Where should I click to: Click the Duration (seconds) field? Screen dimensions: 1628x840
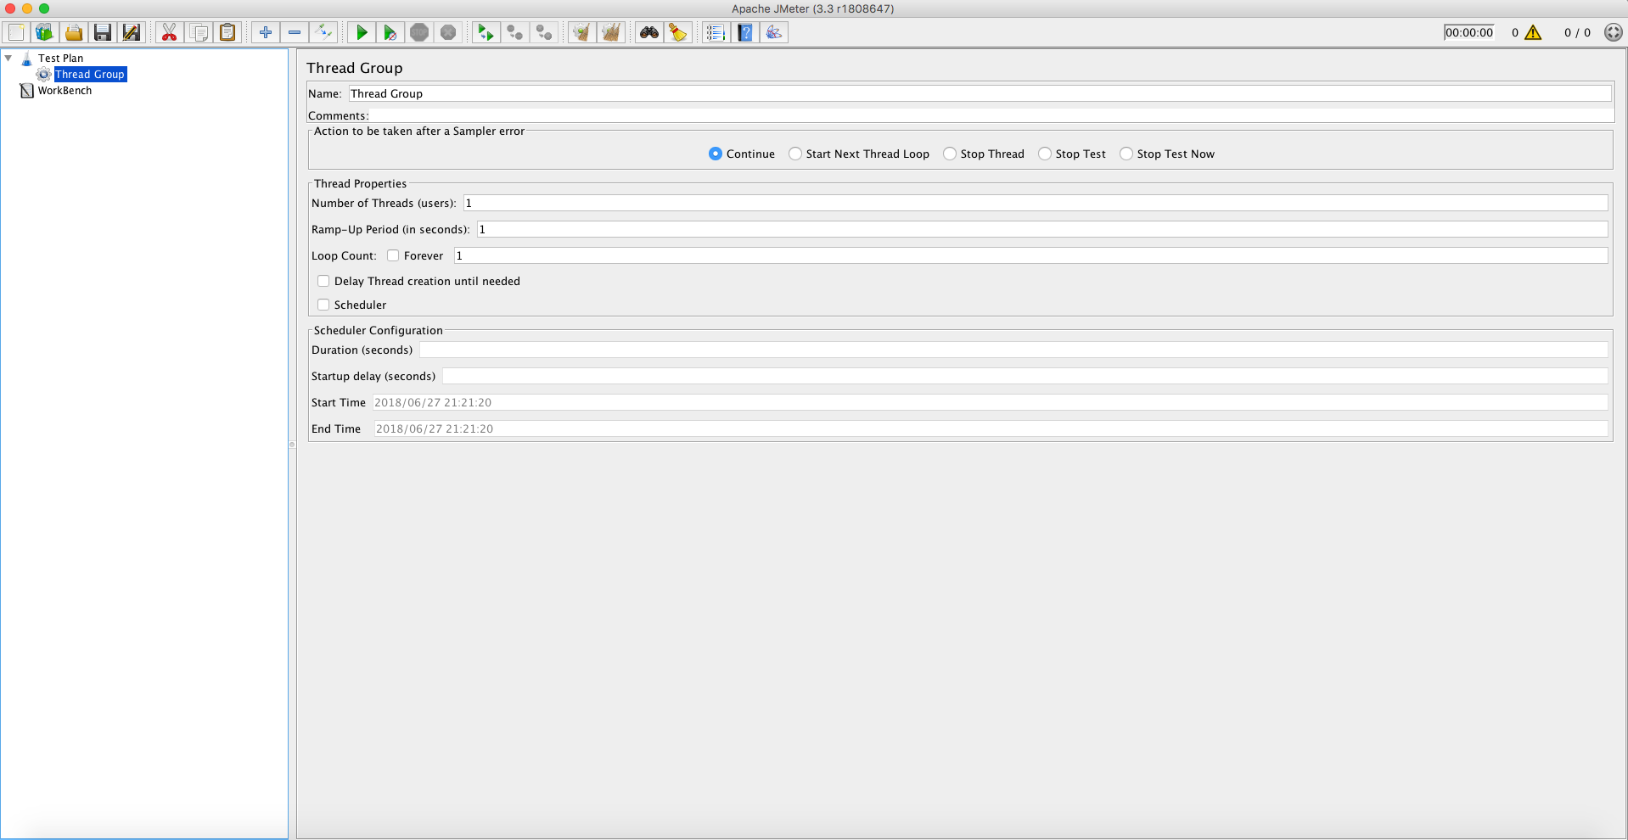pyautogui.click(x=1013, y=350)
